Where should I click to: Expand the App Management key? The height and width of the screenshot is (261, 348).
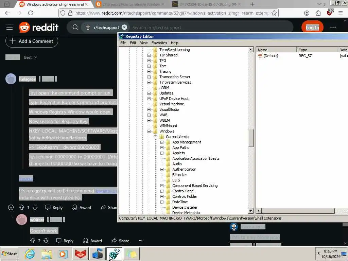[x=162, y=142]
